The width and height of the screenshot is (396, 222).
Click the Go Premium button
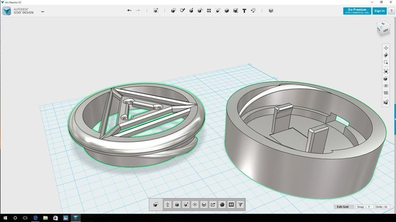(x=357, y=11)
